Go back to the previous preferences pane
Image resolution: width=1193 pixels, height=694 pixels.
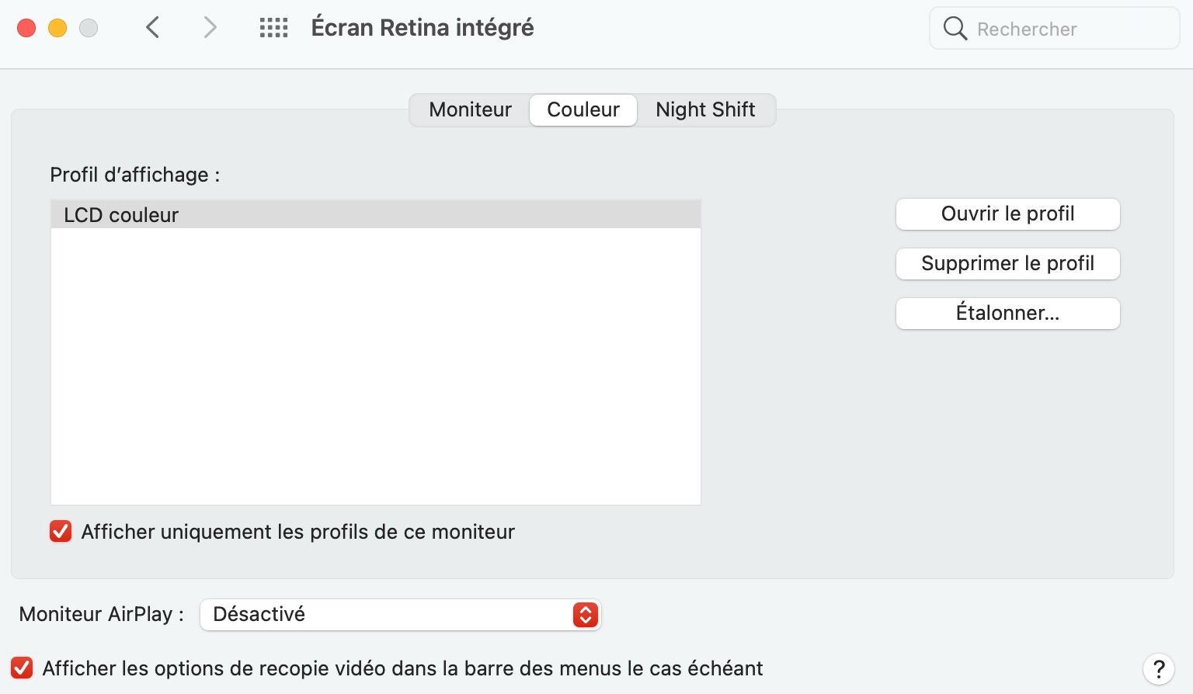pyautogui.click(x=153, y=28)
